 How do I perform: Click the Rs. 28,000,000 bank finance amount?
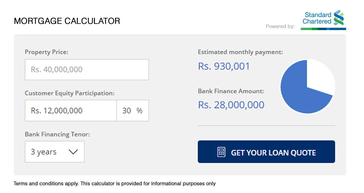(x=231, y=105)
